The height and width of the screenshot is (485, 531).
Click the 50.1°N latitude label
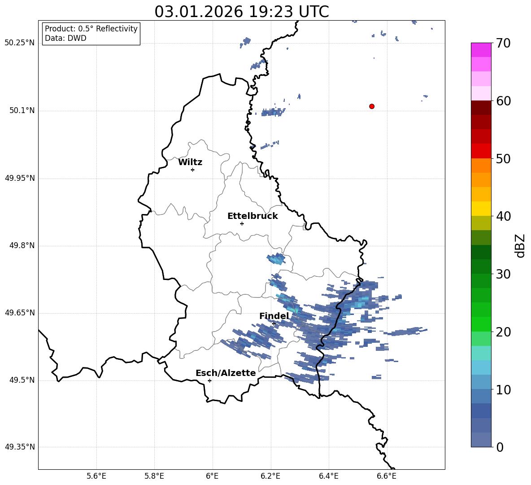(22, 110)
